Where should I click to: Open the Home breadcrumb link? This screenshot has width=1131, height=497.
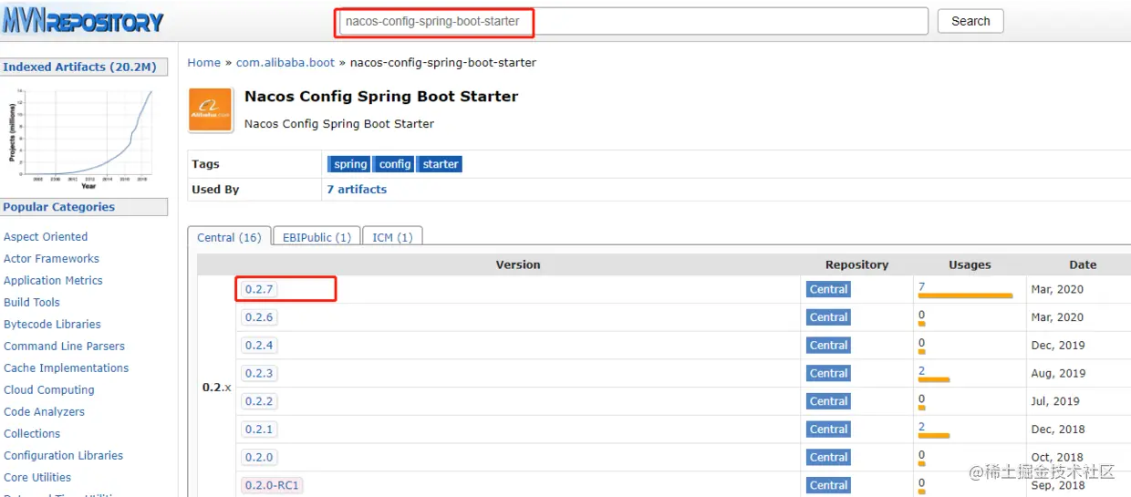click(204, 63)
